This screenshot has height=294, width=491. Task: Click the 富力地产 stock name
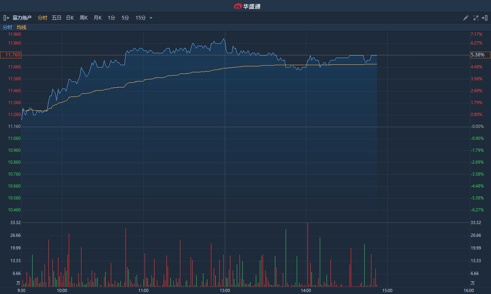[22, 18]
